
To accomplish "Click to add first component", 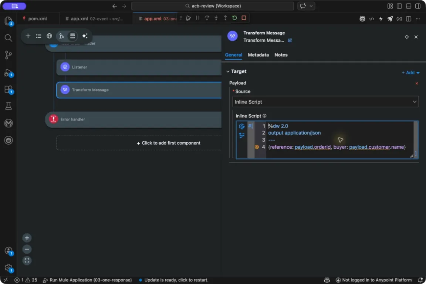I will [x=169, y=143].
